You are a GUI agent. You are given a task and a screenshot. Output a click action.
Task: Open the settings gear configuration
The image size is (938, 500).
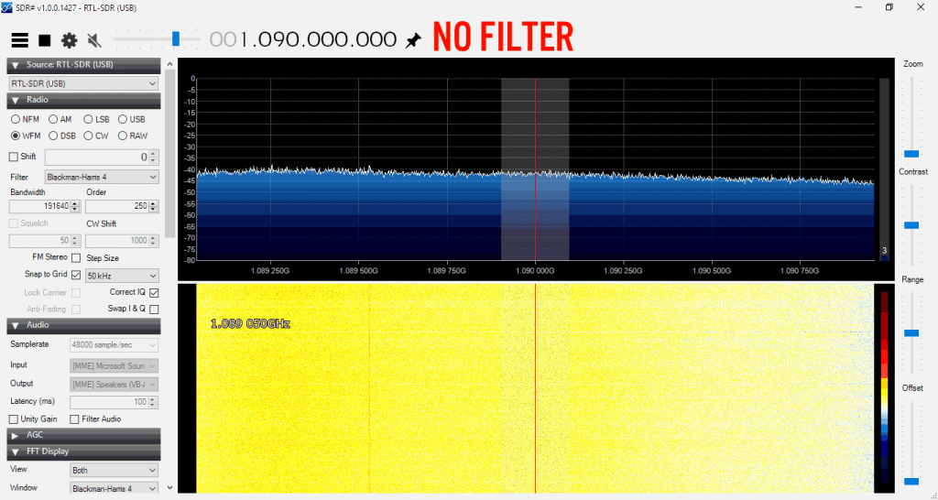pyautogui.click(x=69, y=40)
